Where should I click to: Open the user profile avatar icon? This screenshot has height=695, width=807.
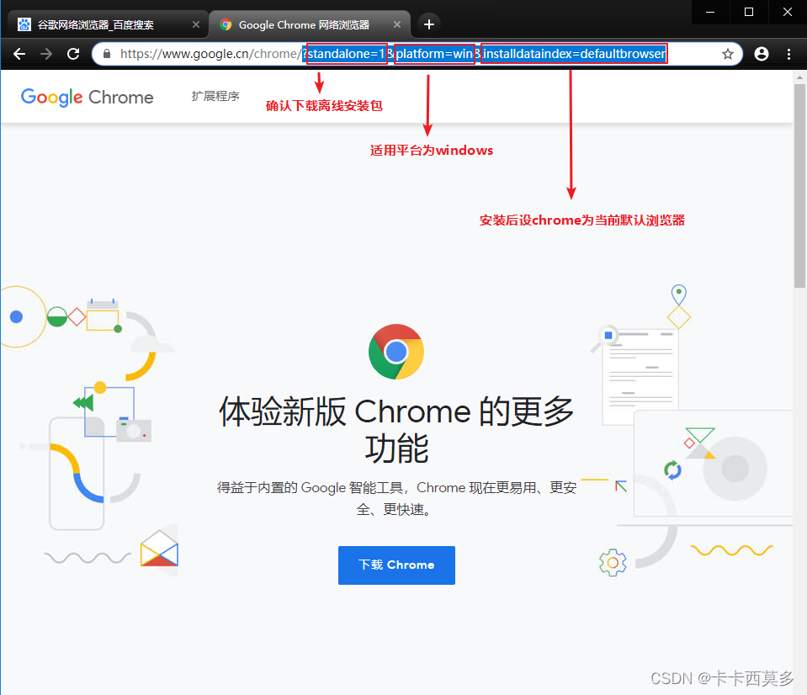tap(762, 54)
